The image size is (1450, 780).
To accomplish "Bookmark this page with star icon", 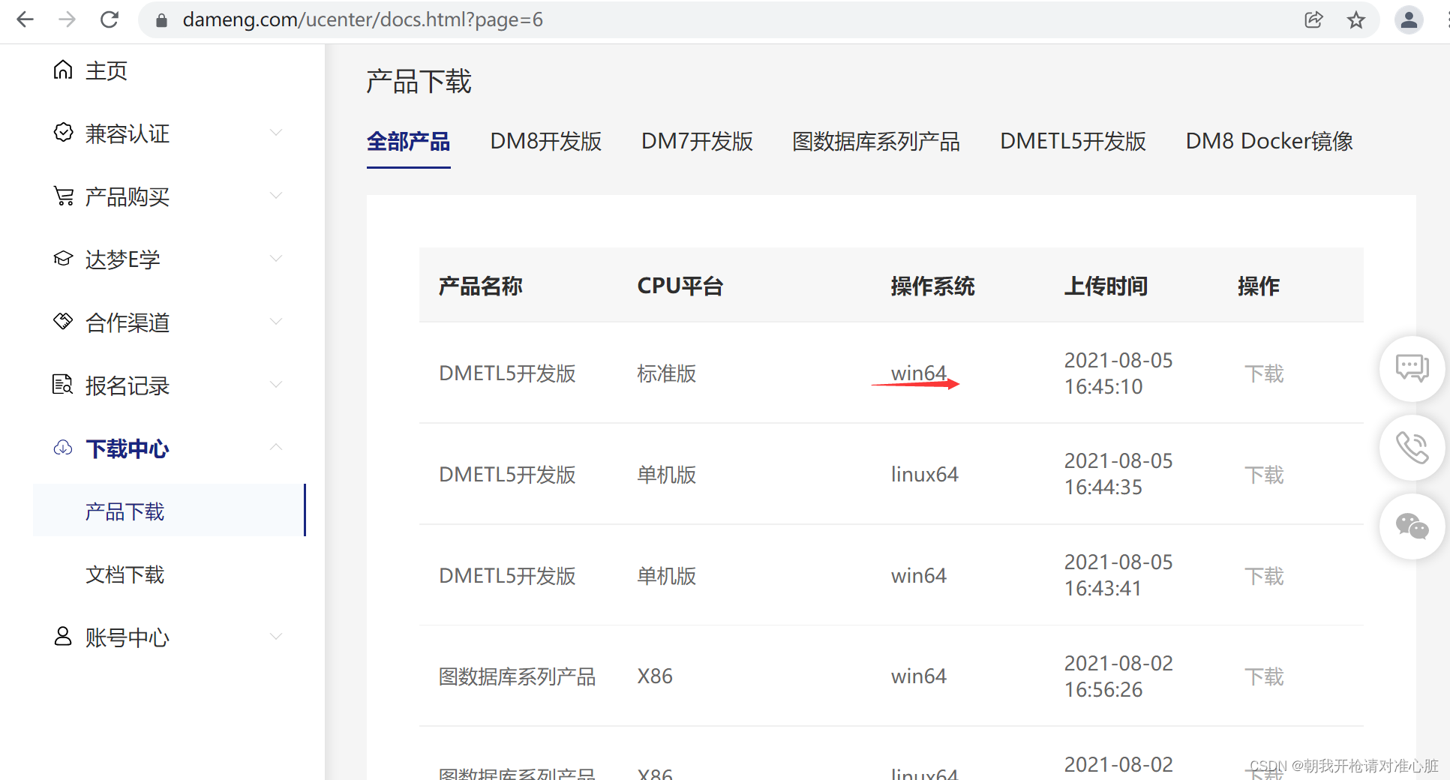I will tap(1355, 20).
